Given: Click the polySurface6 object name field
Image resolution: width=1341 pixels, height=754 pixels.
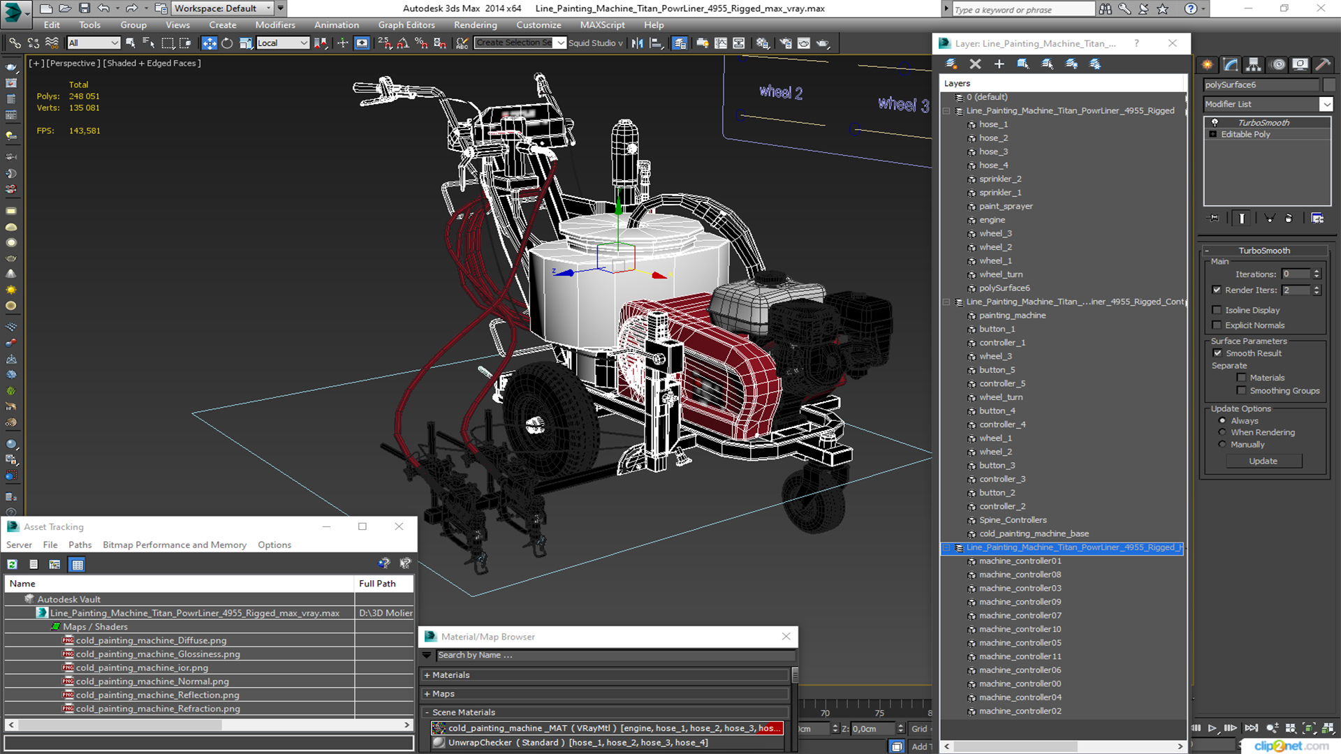Looking at the screenshot, I should pyautogui.click(x=1261, y=84).
